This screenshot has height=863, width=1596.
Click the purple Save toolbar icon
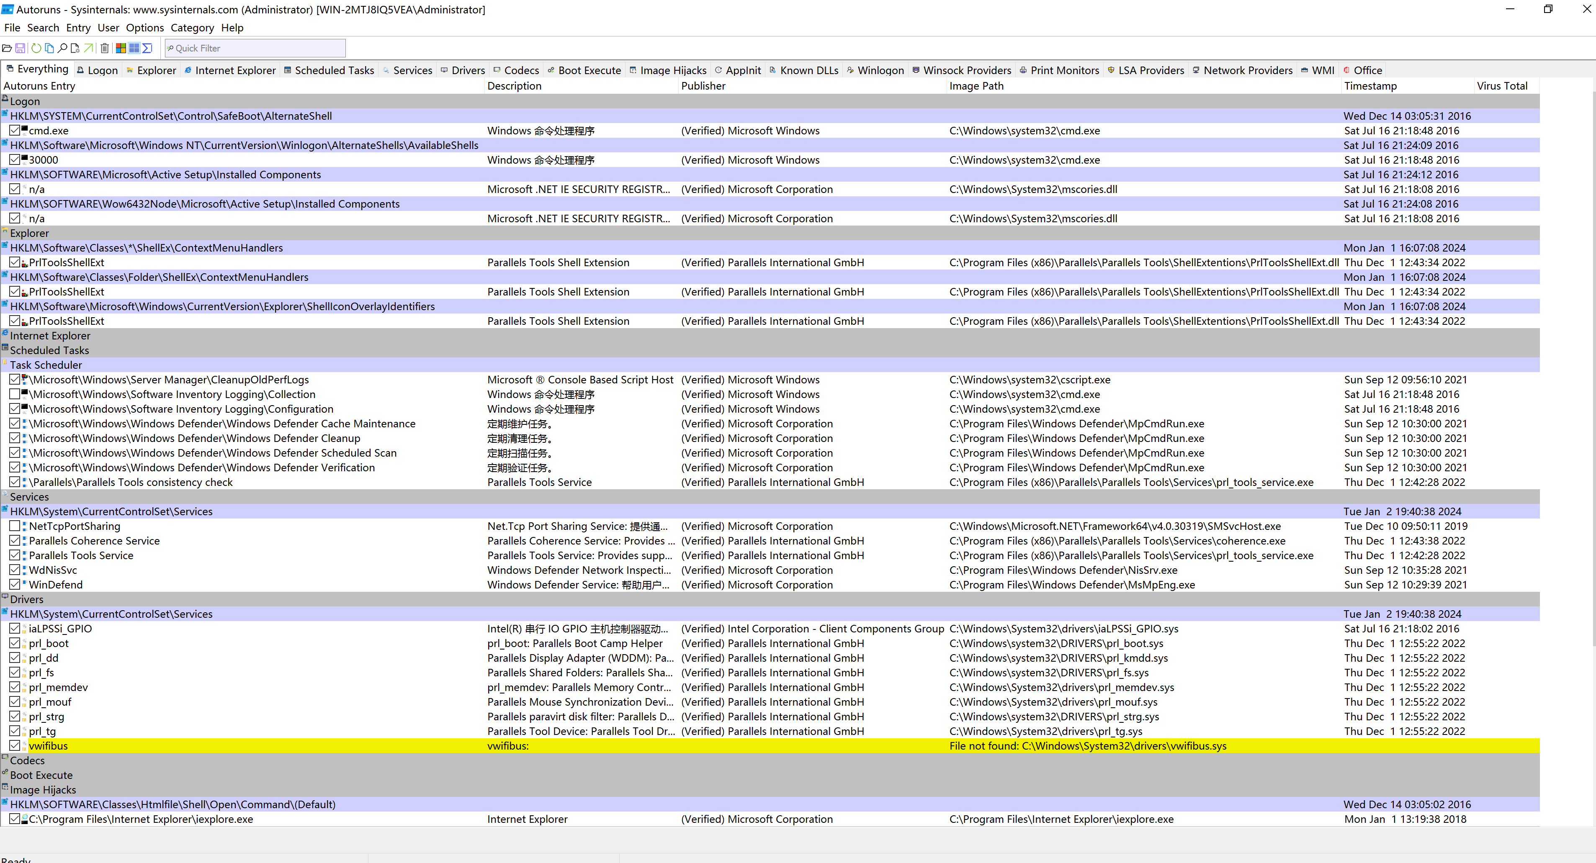21,48
